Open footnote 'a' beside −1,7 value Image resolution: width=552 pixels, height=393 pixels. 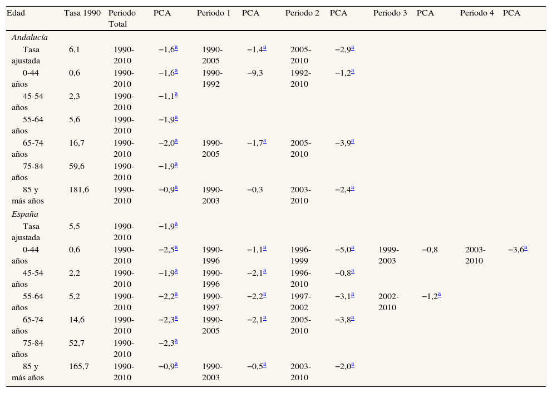point(264,142)
